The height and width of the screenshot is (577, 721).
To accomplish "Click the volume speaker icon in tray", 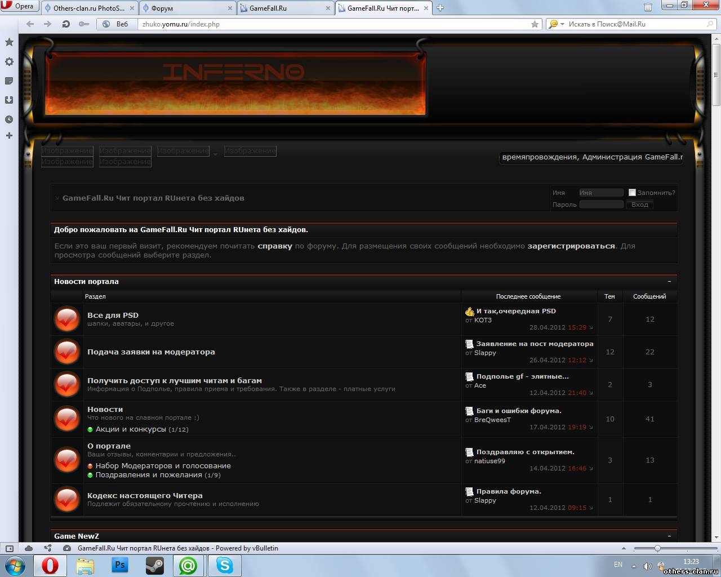I will (x=647, y=566).
